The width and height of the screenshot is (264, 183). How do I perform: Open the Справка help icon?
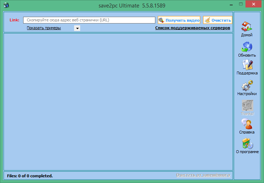pos(247,124)
